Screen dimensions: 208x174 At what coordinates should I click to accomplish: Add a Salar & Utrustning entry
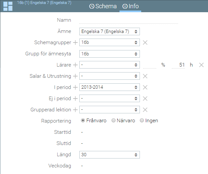75,76
